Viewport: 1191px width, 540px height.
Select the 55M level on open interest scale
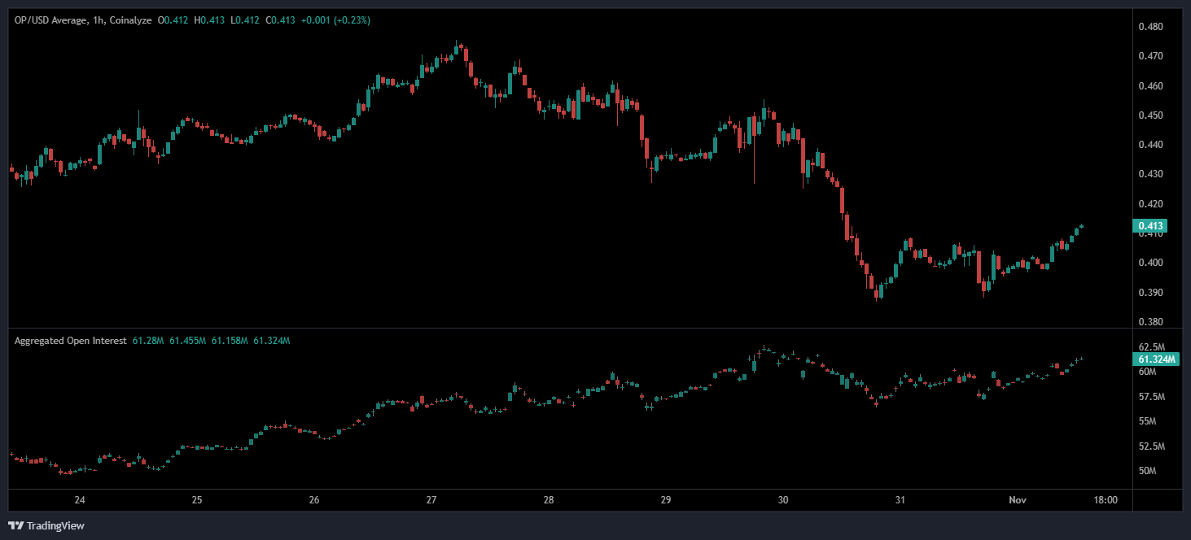tap(1149, 421)
